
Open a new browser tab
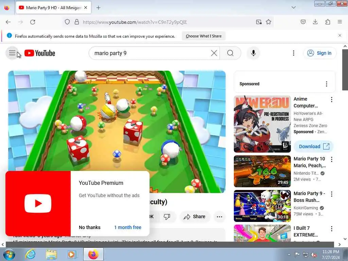tap(98, 8)
